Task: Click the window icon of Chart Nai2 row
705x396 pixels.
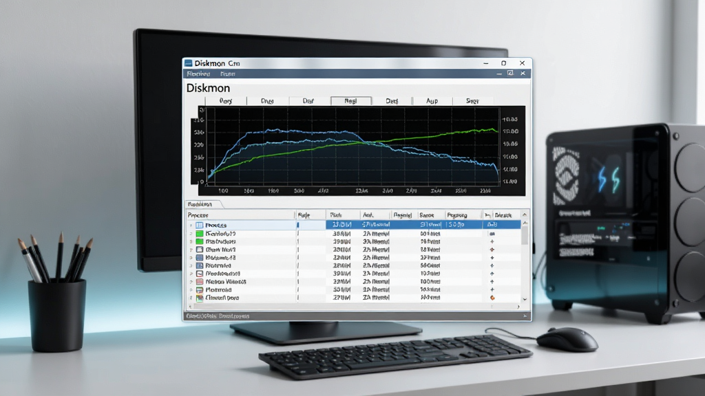Action: pos(200,250)
